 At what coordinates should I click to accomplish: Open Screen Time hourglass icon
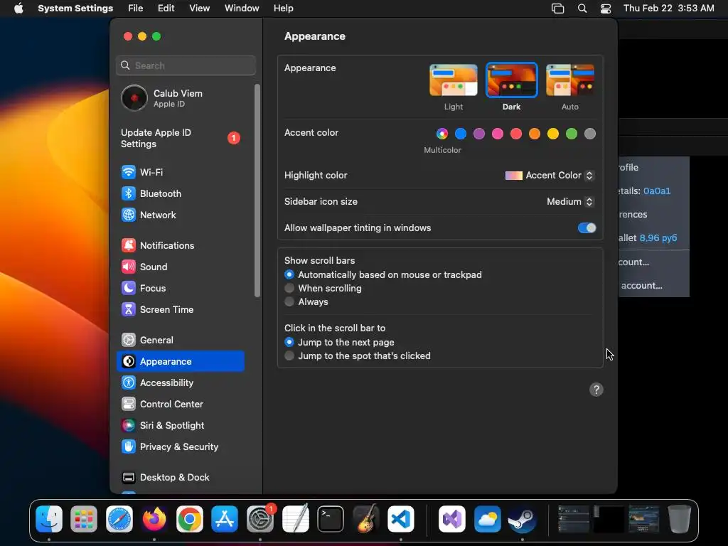click(129, 310)
